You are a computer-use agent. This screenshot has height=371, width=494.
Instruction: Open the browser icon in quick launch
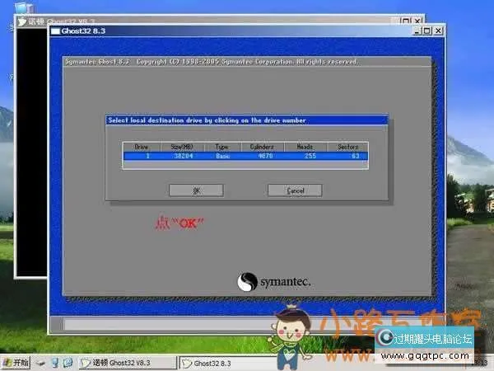(x=68, y=363)
